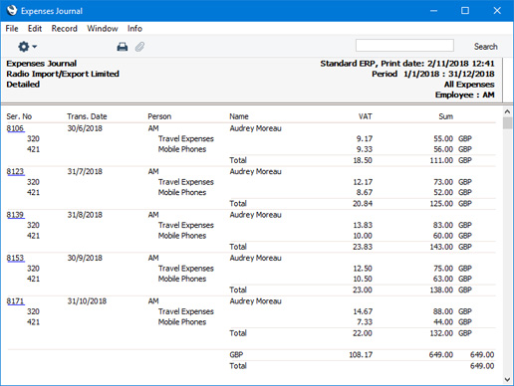Click the date 31/10/2018
This screenshot has width=514, height=386.
click(87, 301)
